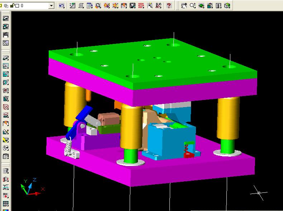The image size is (283, 211).
Task: Click the dark teal L-shaped solid icon
Action: pos(6,99)
